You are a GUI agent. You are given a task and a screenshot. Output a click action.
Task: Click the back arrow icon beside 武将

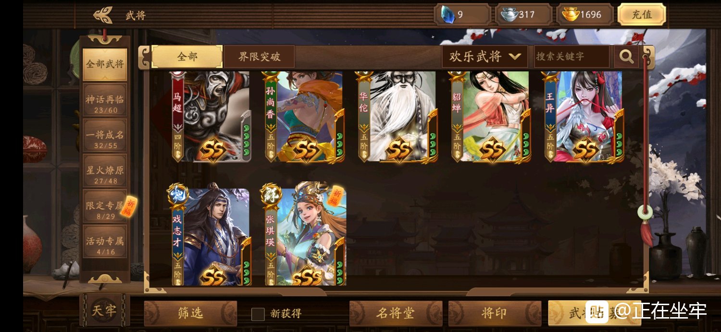tap(103, 15)
